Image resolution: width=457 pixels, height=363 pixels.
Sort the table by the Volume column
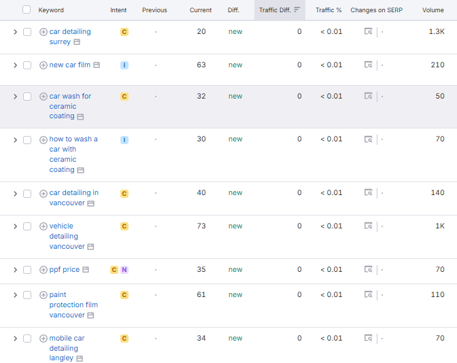433,10
